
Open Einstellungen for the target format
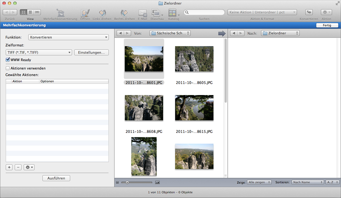(91, 52)
